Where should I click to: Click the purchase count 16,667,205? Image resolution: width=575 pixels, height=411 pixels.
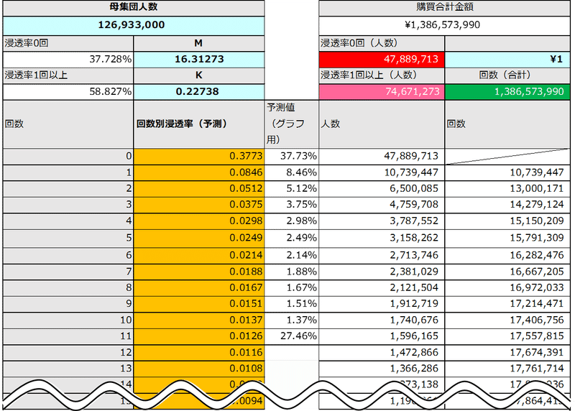click(507, 272)
